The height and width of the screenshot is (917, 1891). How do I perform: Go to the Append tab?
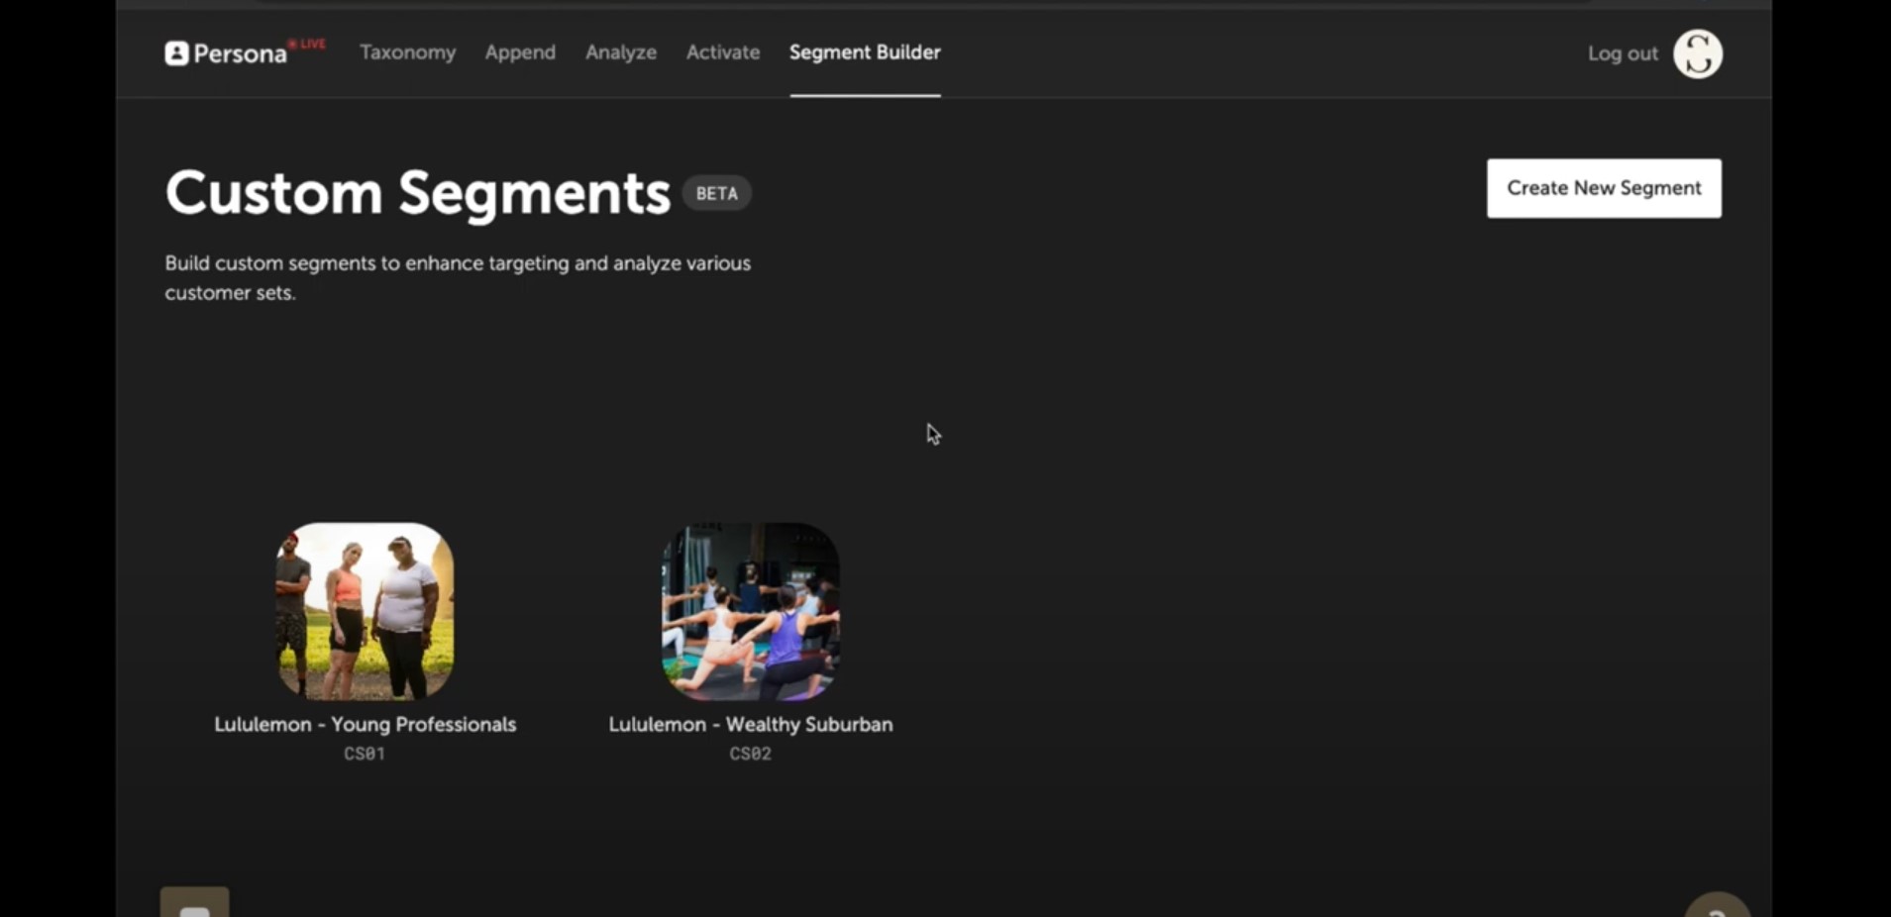[520, 52]
